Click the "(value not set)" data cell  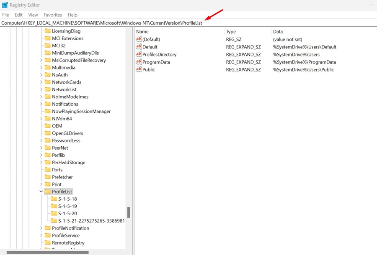pos(287,39)
